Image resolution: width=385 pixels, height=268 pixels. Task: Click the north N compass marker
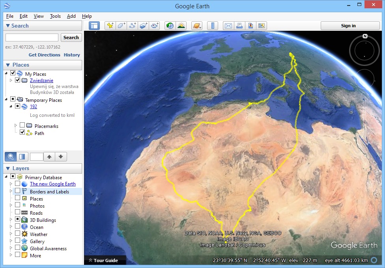pos(365,36)
